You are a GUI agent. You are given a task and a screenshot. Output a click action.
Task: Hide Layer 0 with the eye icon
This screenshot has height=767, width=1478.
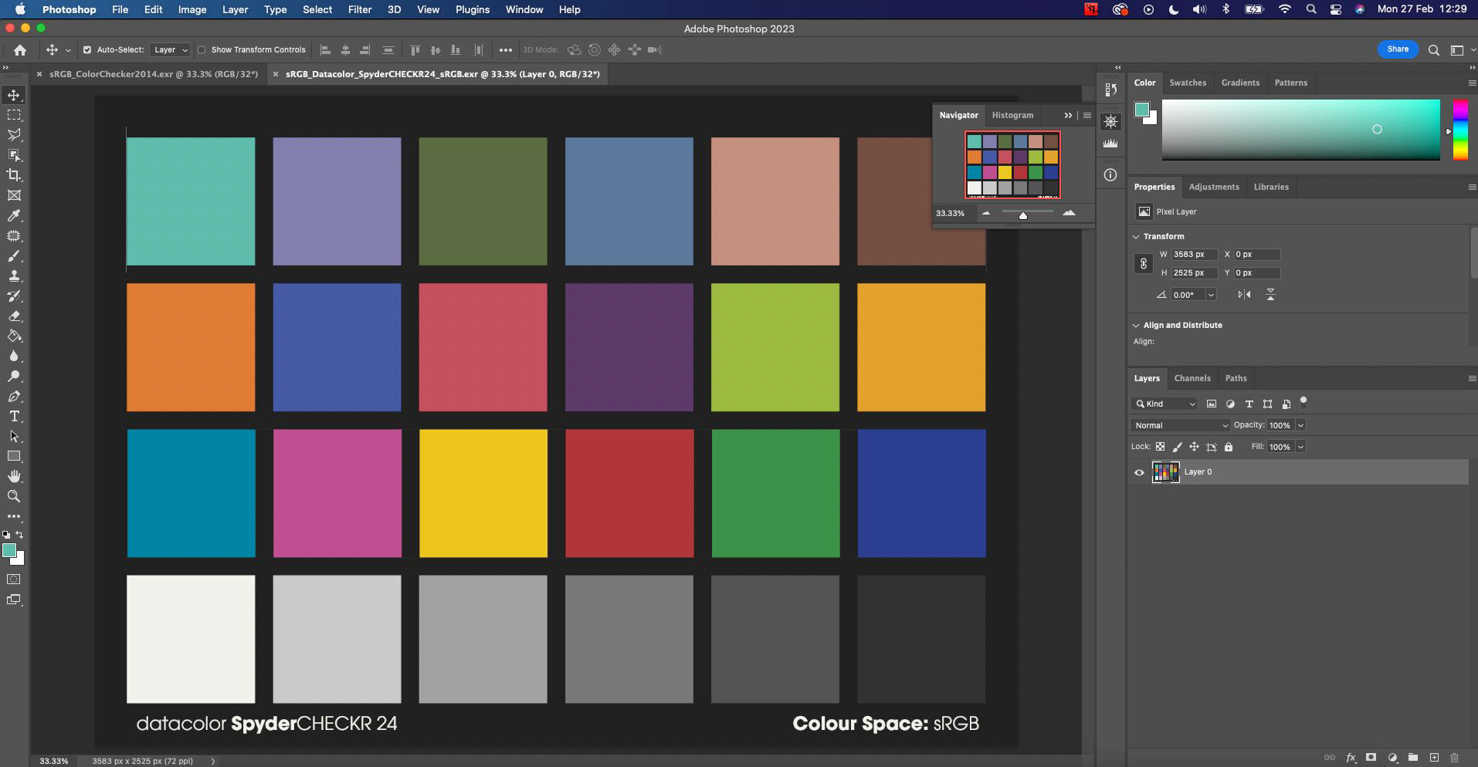[1139, 472]
